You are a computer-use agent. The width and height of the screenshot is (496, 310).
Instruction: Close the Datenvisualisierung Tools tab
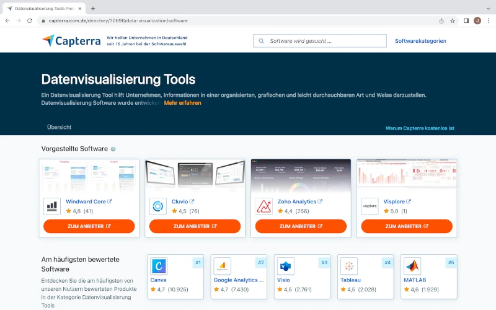[80, 9]
